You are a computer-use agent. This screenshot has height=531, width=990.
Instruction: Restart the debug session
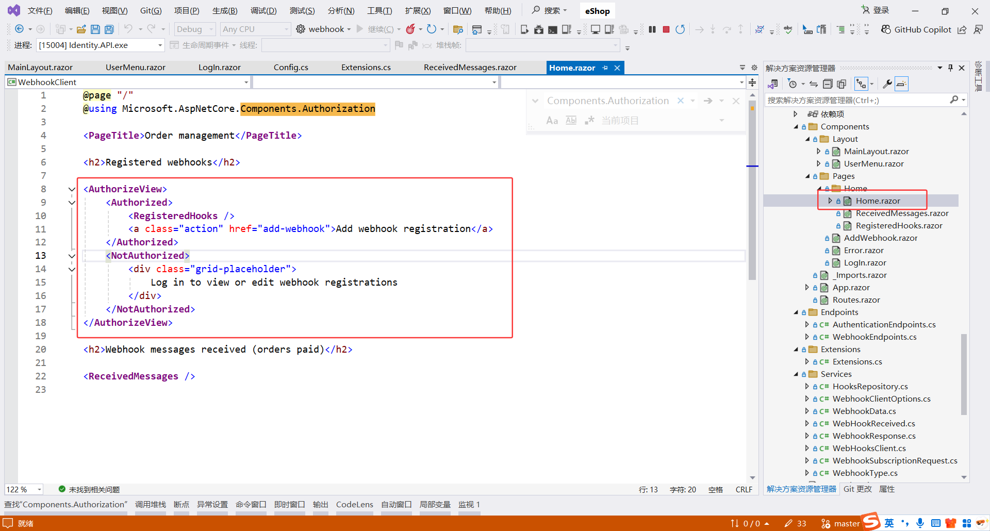pos(680,29)
